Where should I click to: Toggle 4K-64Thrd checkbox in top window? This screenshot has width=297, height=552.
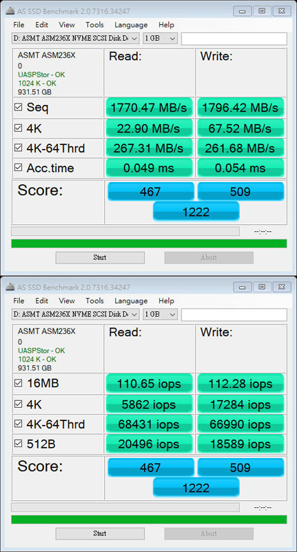pos(19,148)
